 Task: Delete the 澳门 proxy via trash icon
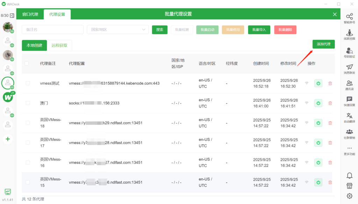[x=330, y=103]
